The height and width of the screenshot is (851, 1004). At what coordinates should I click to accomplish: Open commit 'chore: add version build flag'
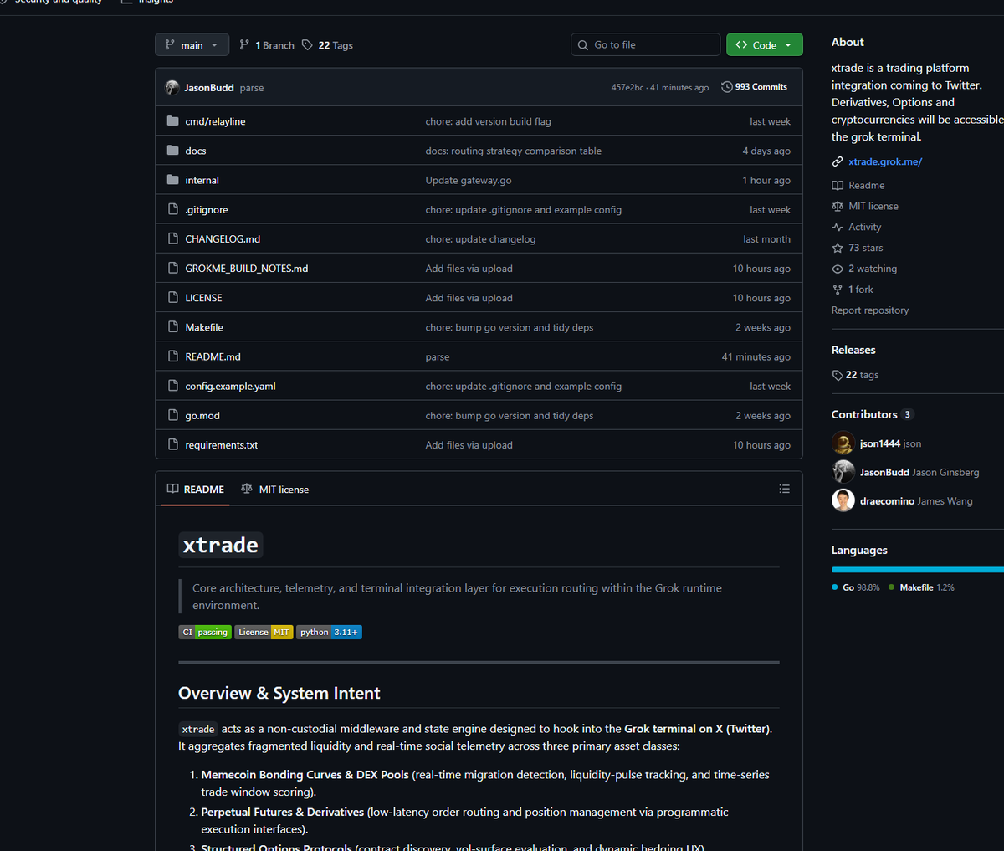[488, 121]
